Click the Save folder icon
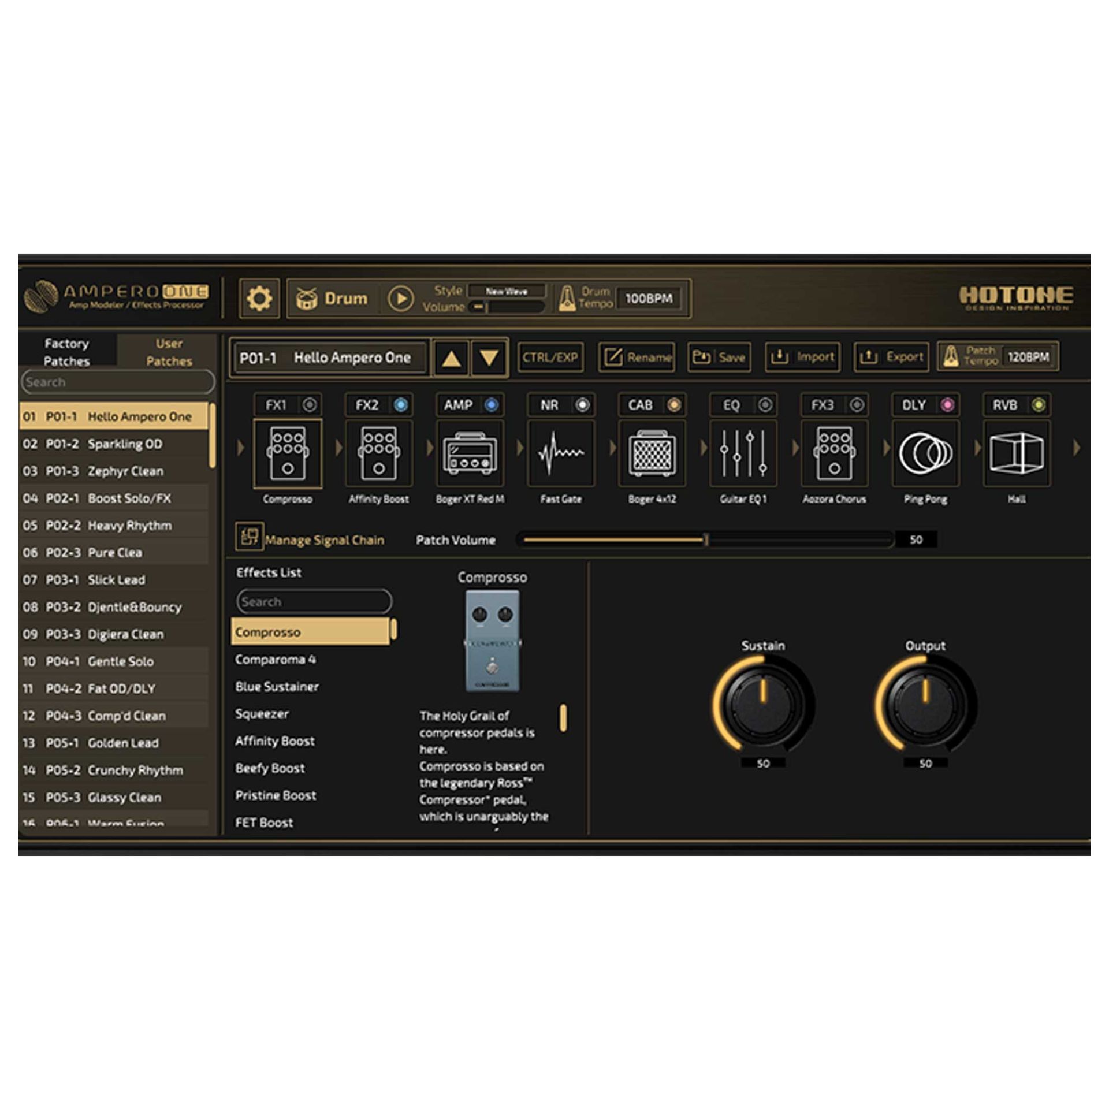1109x1109 pixels. [x=701, y=357]
